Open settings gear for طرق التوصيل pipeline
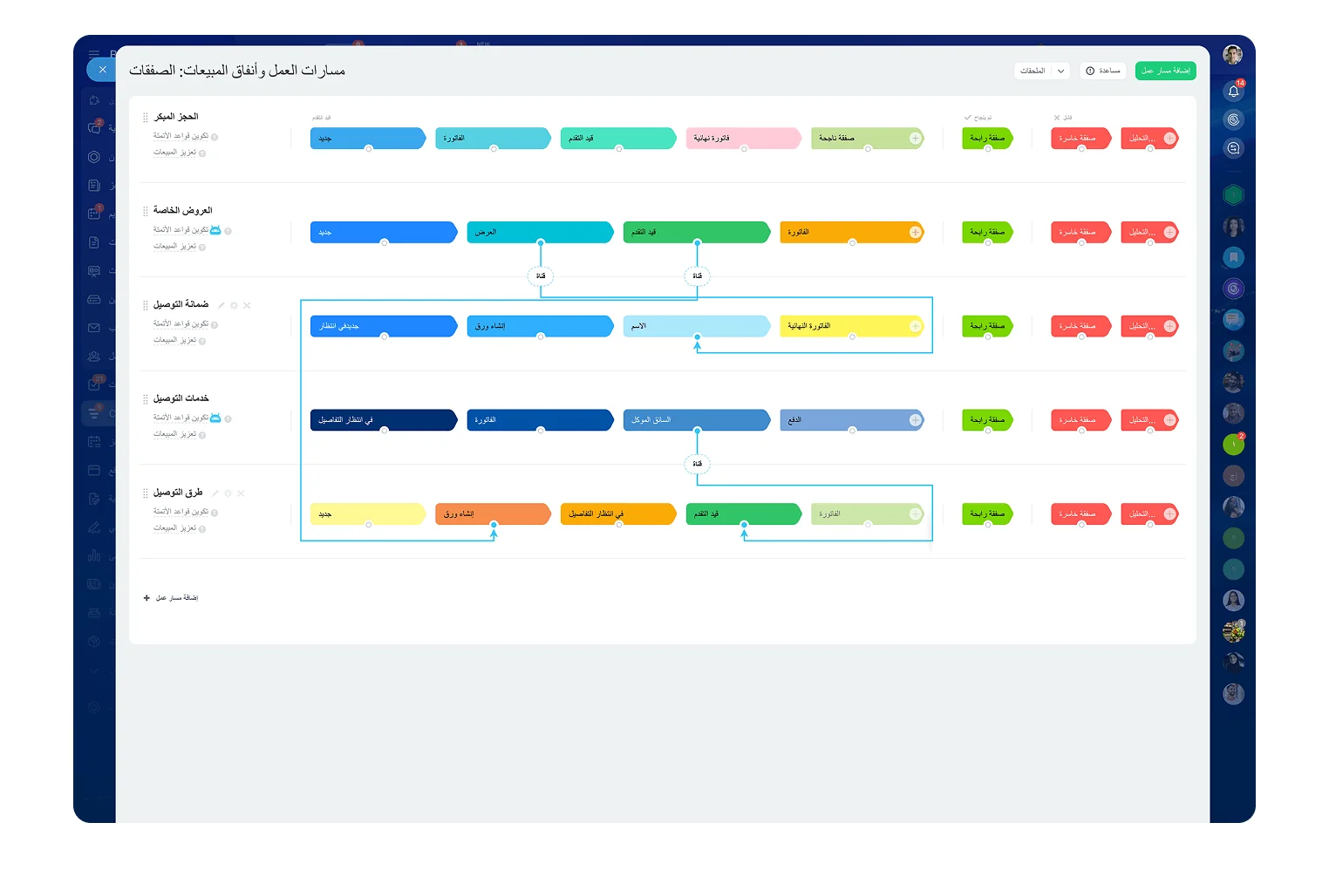1329x884 pixels. pos(228,493)
